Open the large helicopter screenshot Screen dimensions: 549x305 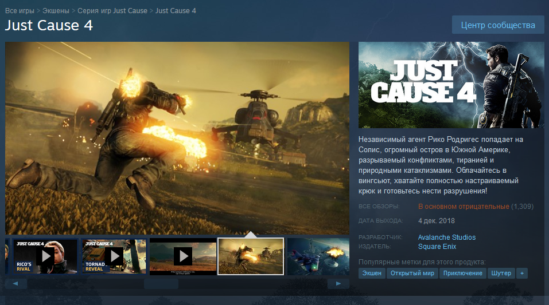click(177, 138)
